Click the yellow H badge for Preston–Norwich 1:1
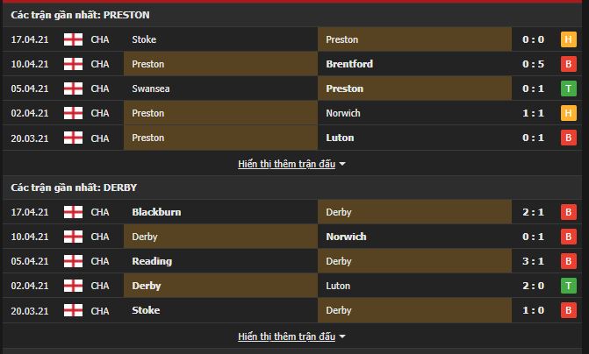This screenshot has height=354, width=589. (568, 113)
